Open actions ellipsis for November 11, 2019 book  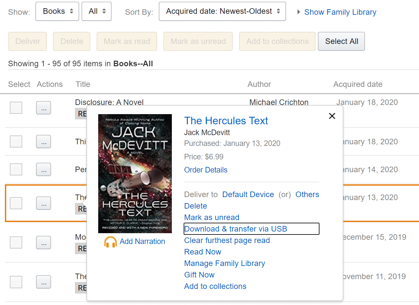click(44, 282)
